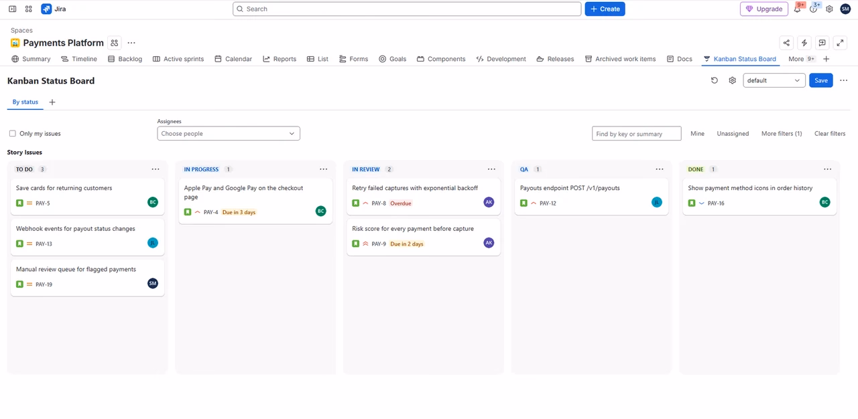Open the Docs tab
858x419 pixels.
tap(679, 59)
